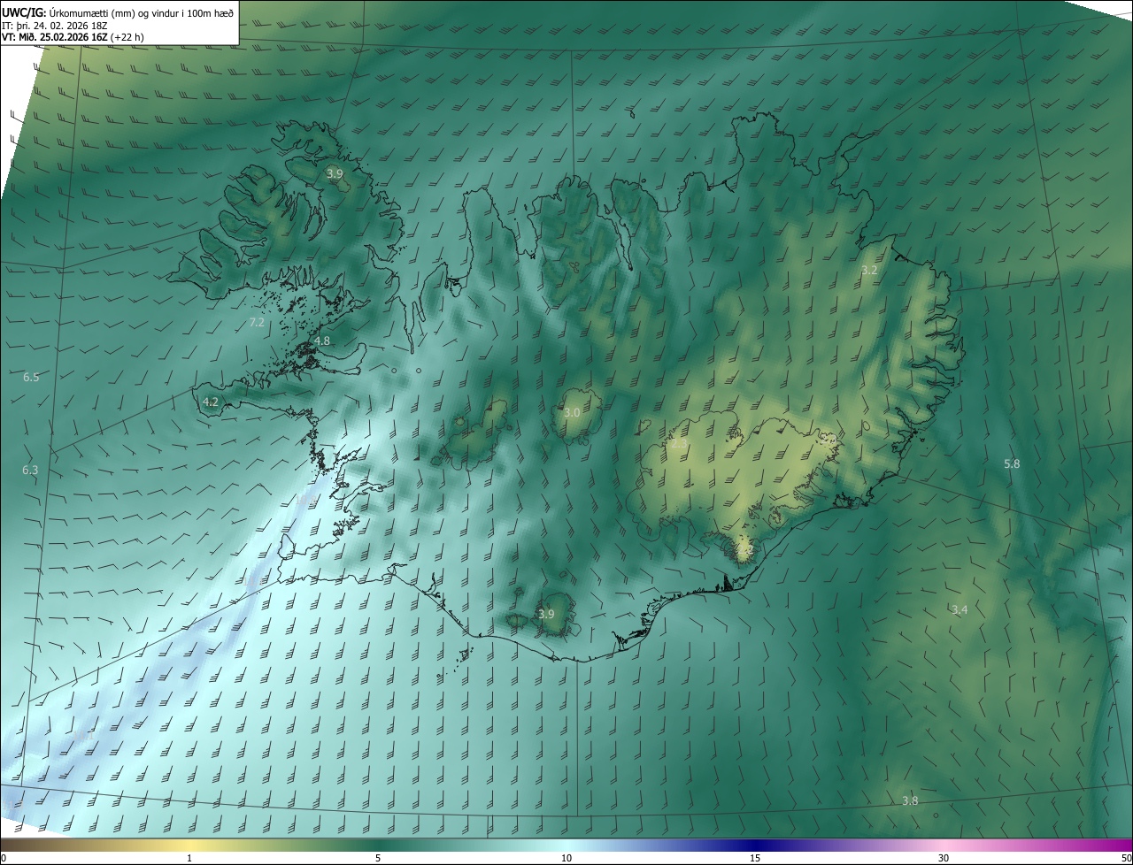Click the 10 tick on the color scale
This screenshot has height=865, width=1133.
click(x=566, y=858)
